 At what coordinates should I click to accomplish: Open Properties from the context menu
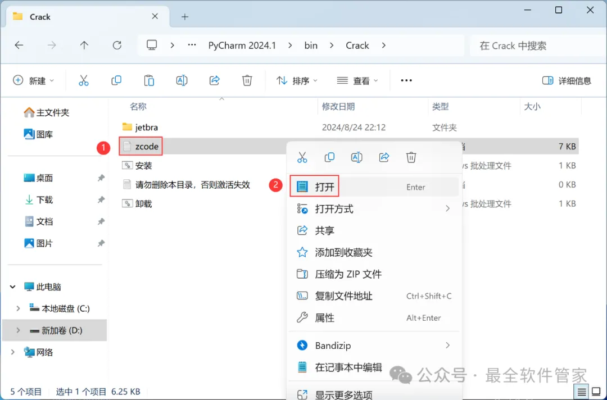pos(374,318)
